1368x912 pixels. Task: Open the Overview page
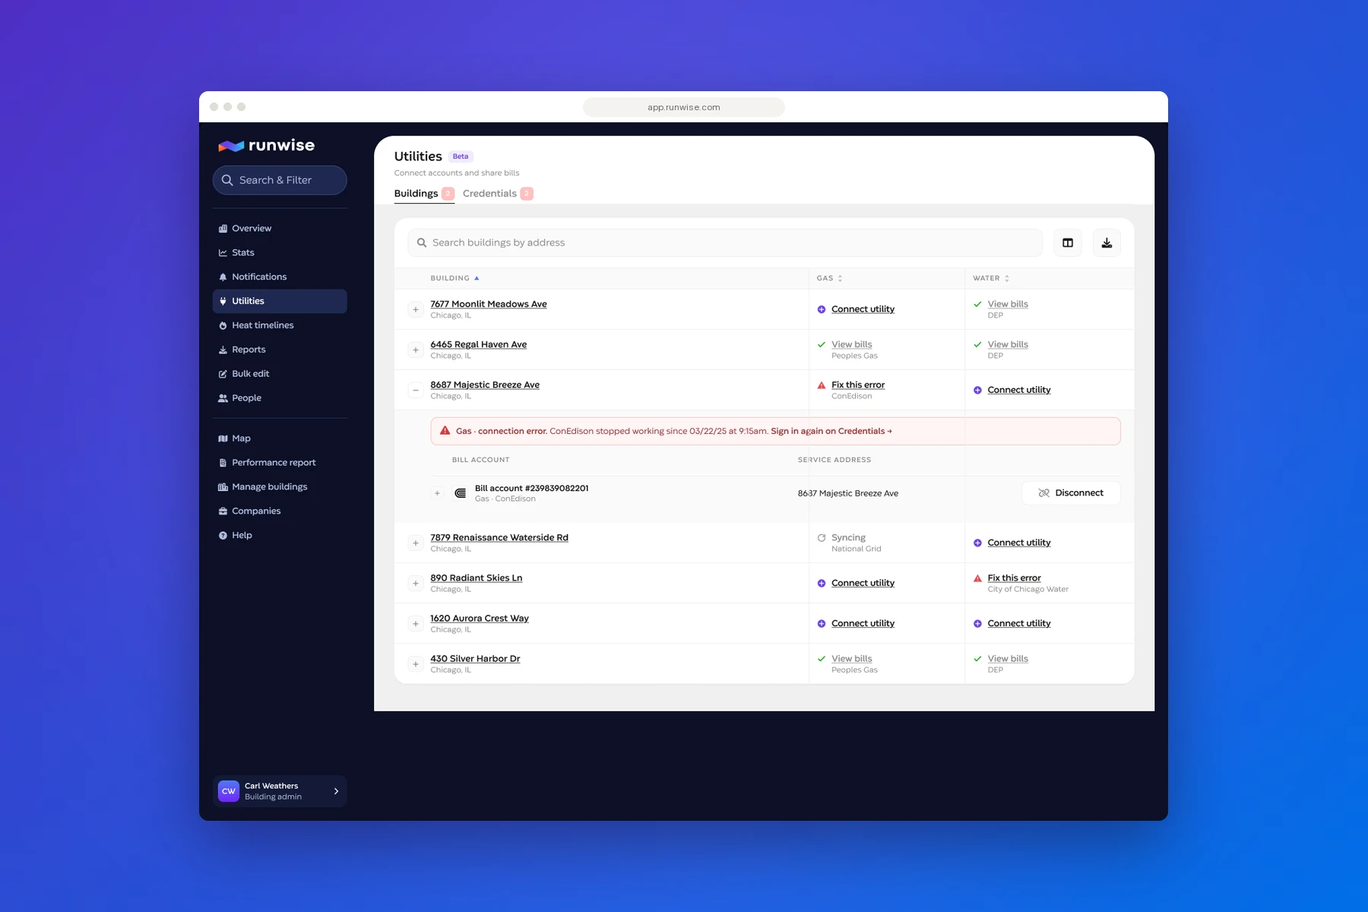(280, 228)
